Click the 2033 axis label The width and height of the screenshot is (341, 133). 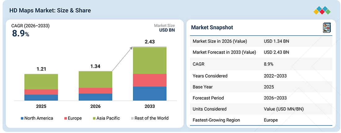point(150,106)
